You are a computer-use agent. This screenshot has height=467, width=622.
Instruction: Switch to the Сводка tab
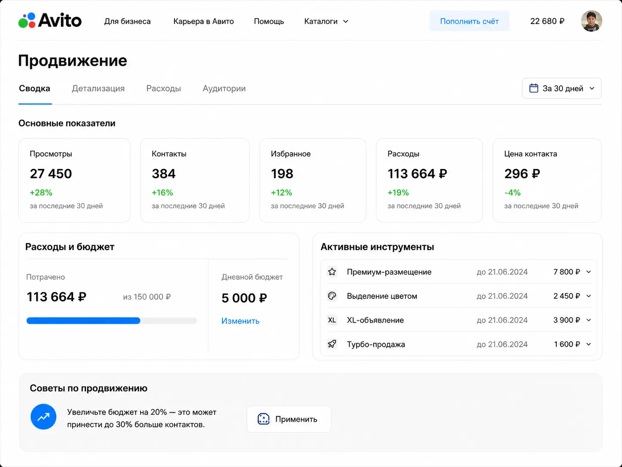click(34, 88)
